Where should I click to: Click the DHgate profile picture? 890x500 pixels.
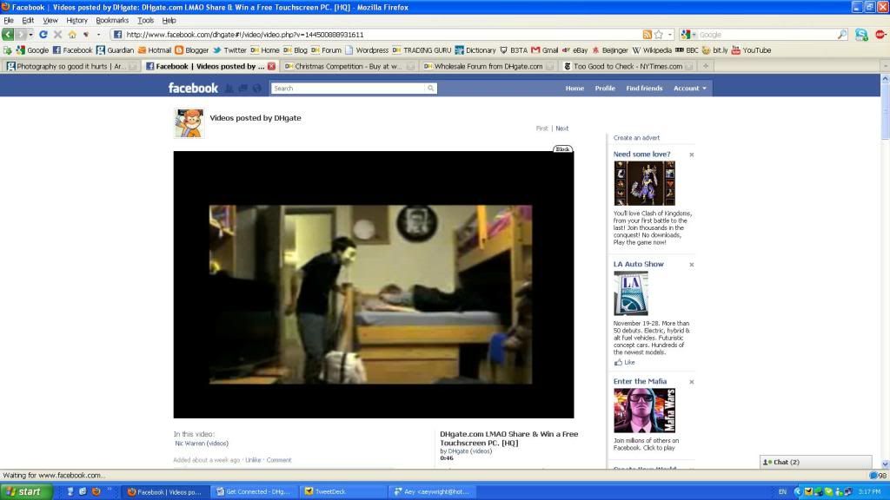[x=189, y=123]
